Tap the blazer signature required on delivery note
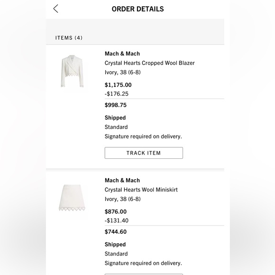Viewport: 275px width, 275px height. point(143,137)
